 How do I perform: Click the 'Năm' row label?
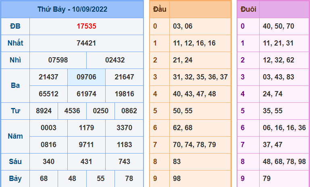[15, 136]
